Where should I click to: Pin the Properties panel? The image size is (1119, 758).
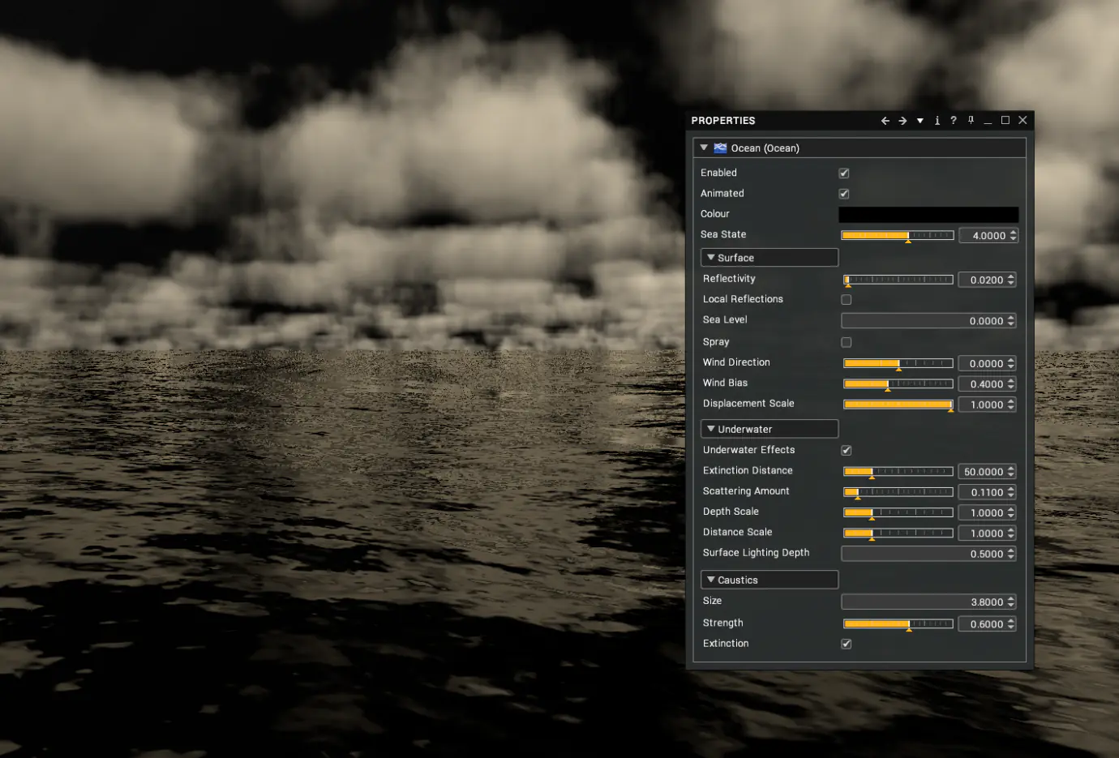tap(971, 120)
